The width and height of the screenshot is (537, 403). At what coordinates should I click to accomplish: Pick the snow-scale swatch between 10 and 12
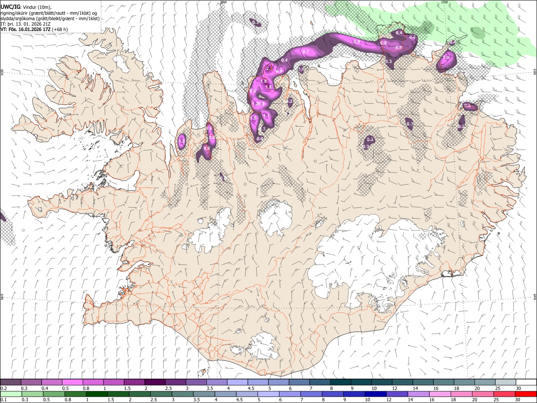pyautogui.click(x=381, y=382)
